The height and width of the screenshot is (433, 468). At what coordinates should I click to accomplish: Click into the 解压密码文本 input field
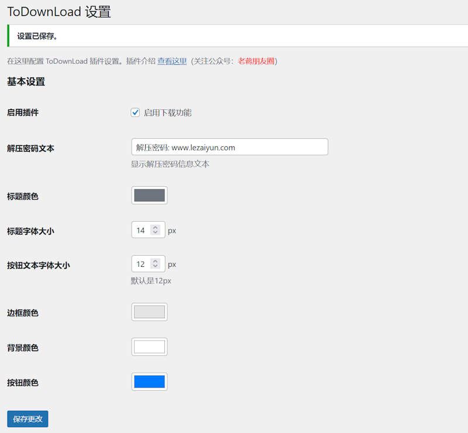[x=229, y=147]
